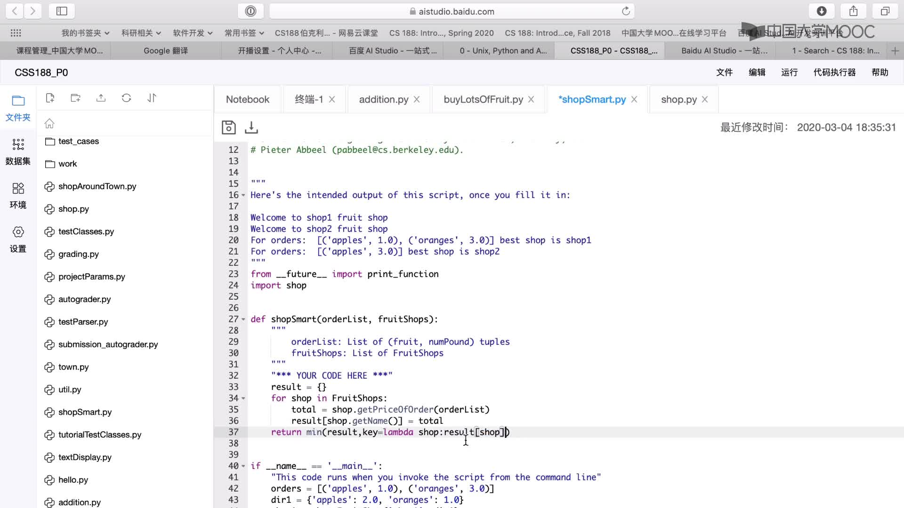
Task: Close the addition.py tab
Action: [x=417, y=99]
